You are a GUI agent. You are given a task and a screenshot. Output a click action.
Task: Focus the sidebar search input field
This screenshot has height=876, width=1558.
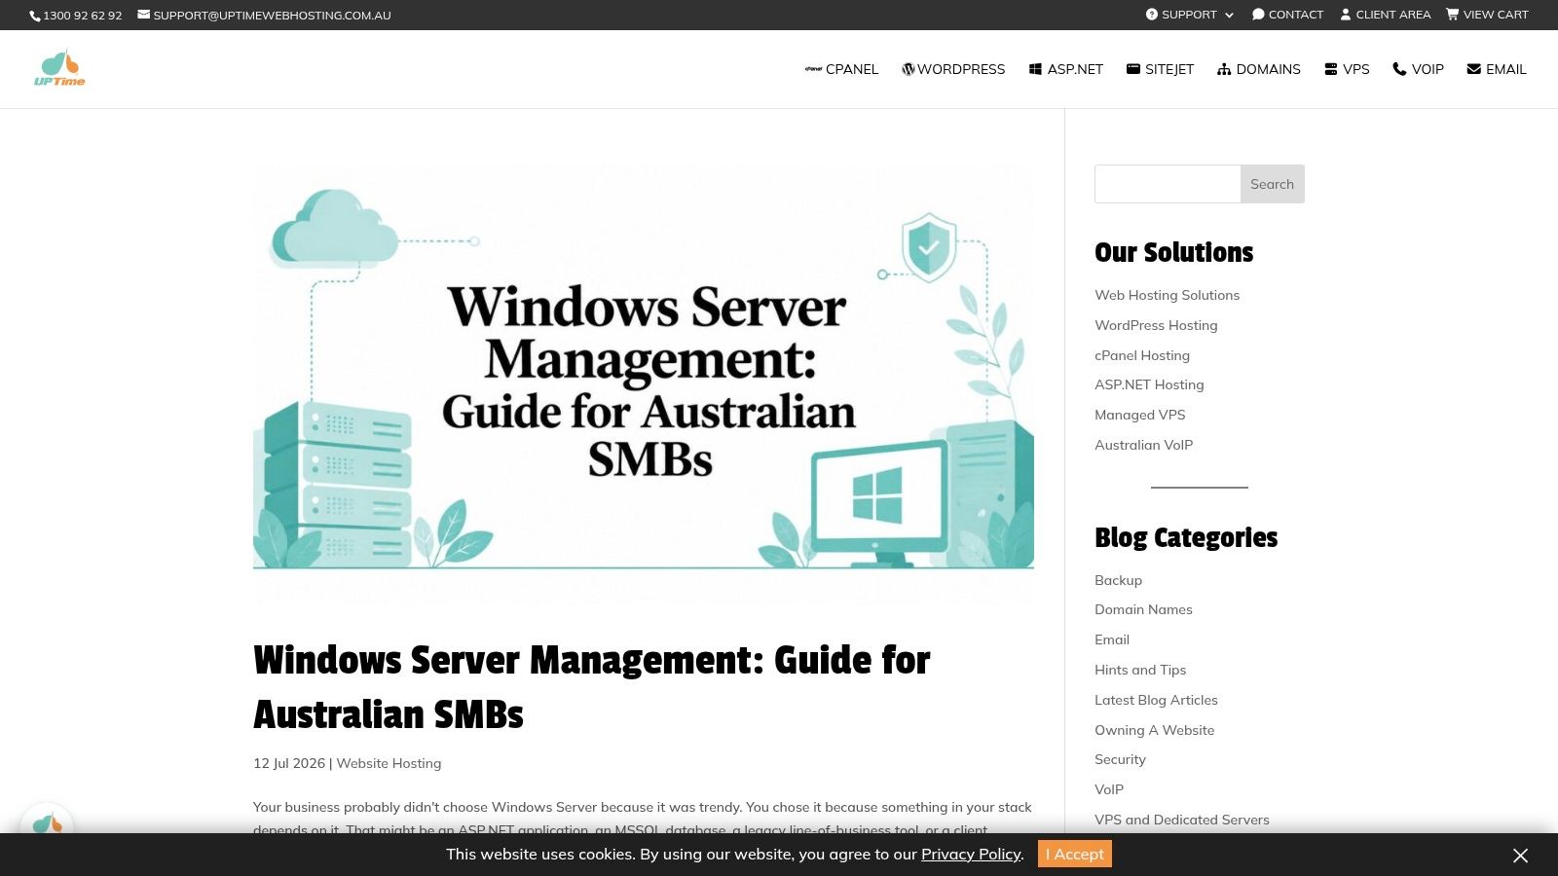(x=1168, y=184)
